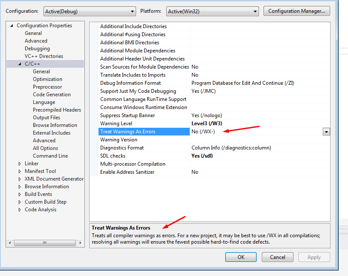Viewport: 348px width, 276px height.
Task: Click the Level3 (/W3) value
Action: coord(206,124)
